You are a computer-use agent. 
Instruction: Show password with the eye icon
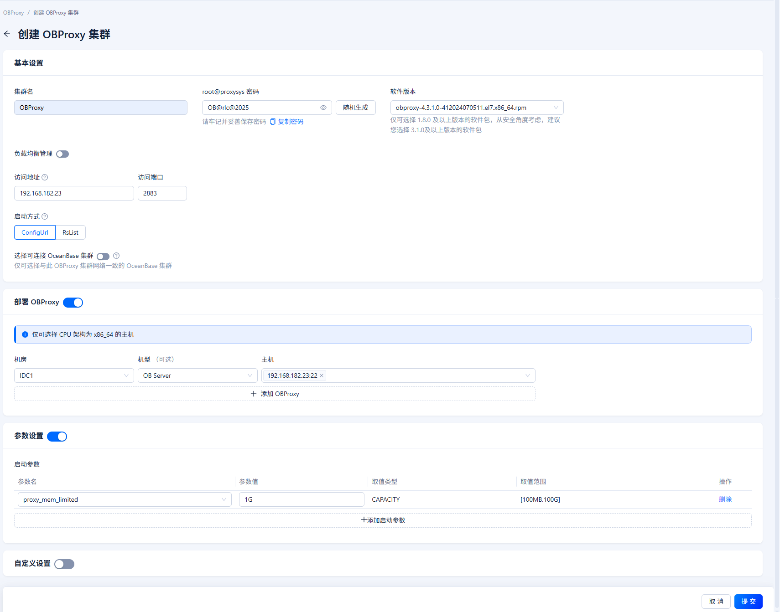point(323,108)
